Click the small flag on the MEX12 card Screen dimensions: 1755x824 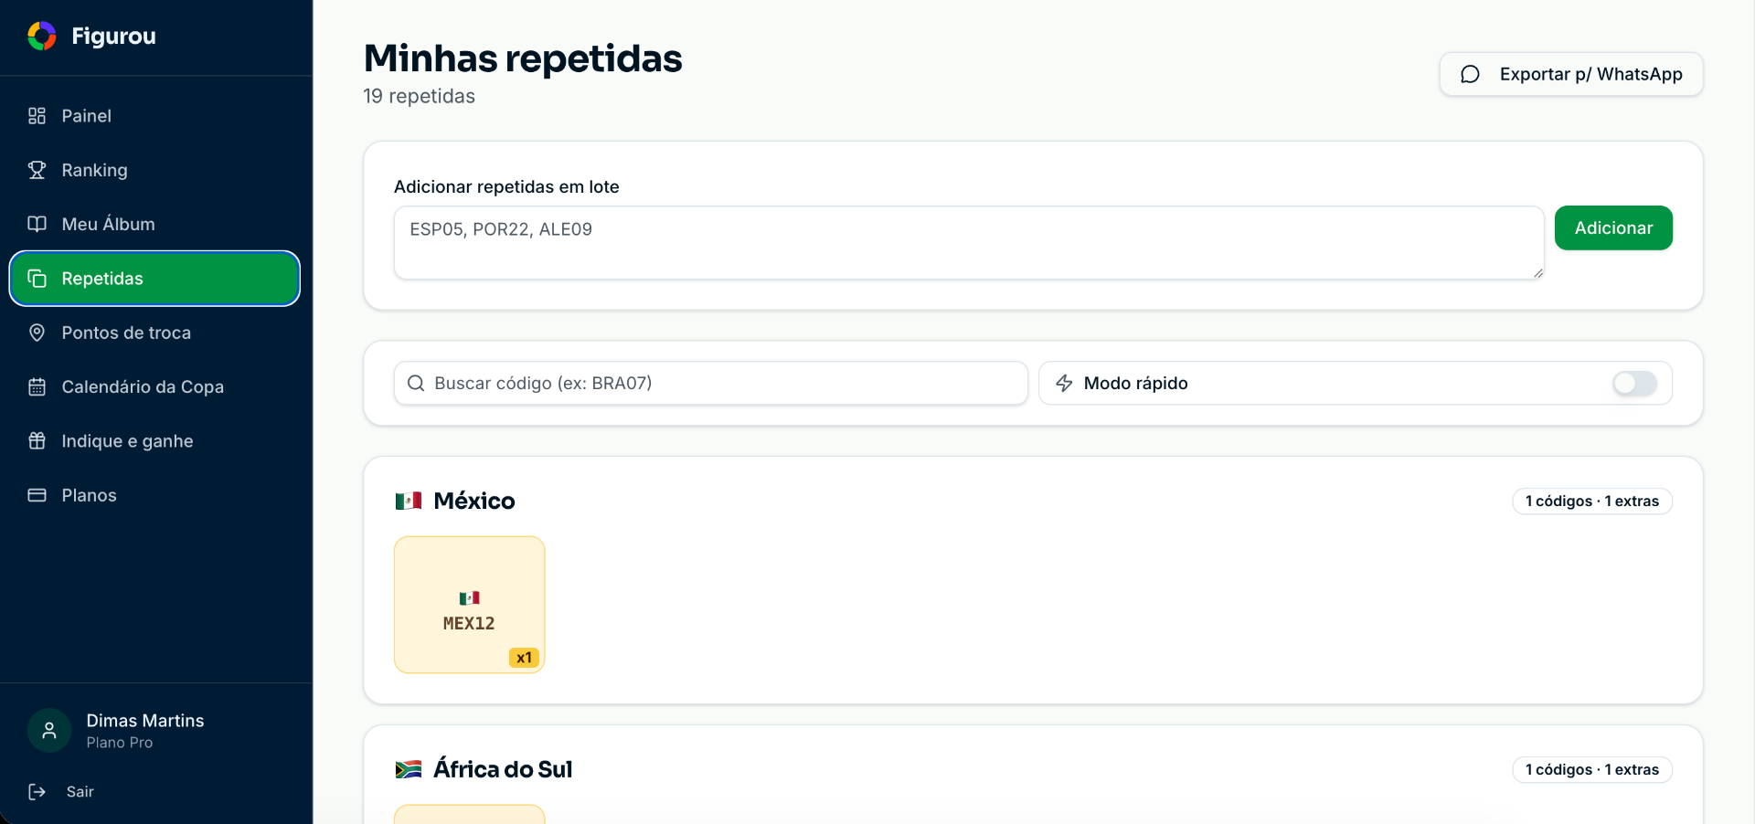pyautogui.click(x=470, y=598)
